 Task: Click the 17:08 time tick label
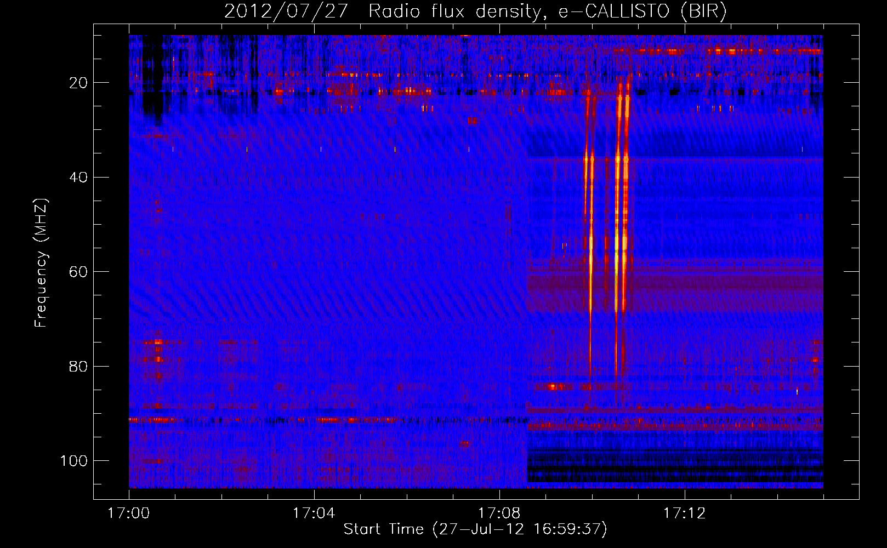tap(499, 513)
